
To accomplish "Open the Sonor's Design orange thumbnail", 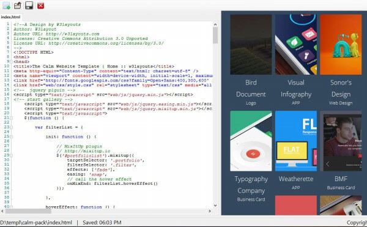I will click(x=341, y=45).
